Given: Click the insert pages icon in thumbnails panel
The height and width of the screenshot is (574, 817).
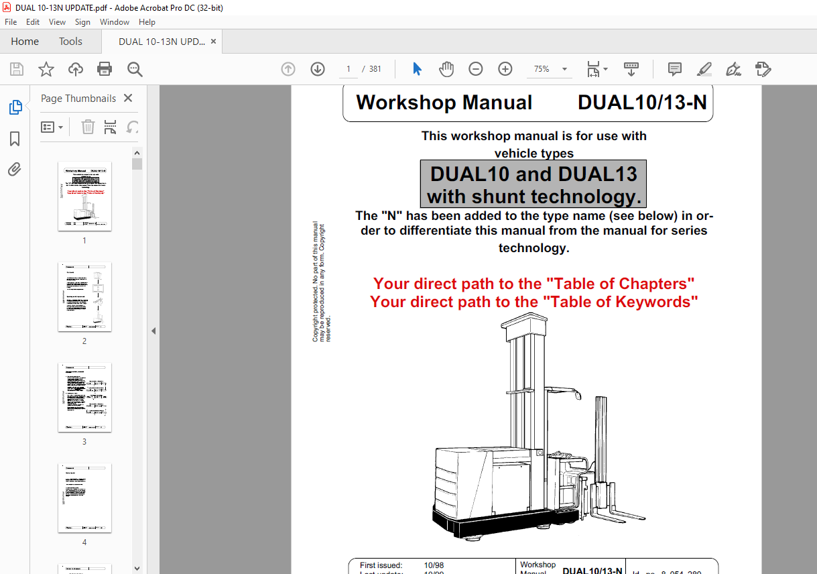Looking at the screenshot, I should coord(111,127).
